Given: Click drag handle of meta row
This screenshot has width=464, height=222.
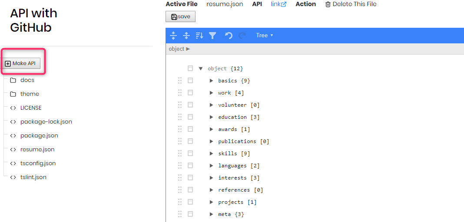Looking at the screenshot, I should pos(179,214).
